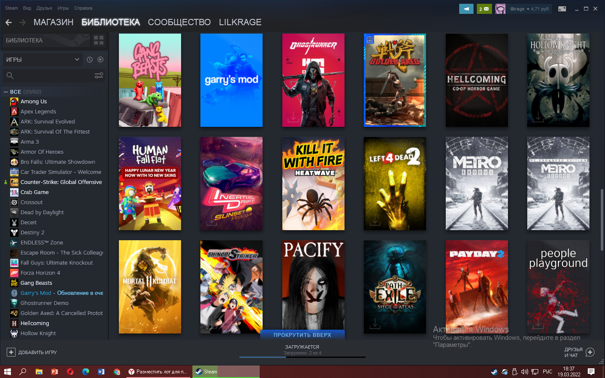This screenshot has height=378, width=605.
Task: Open the green inbox notifications button
Action: tap(484, 8)
